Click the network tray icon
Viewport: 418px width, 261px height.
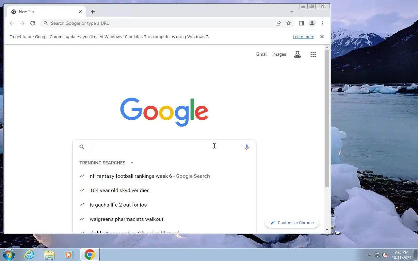377,255
